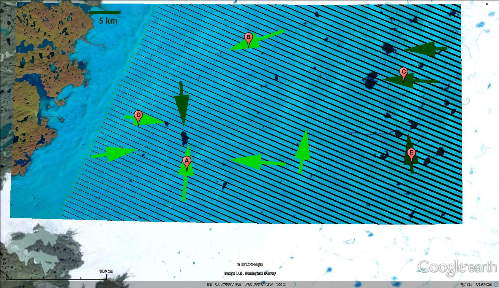The image size is (499, 288).
Task: Click the dark green arrow above placemark C
Action: [x=425, y=49]
